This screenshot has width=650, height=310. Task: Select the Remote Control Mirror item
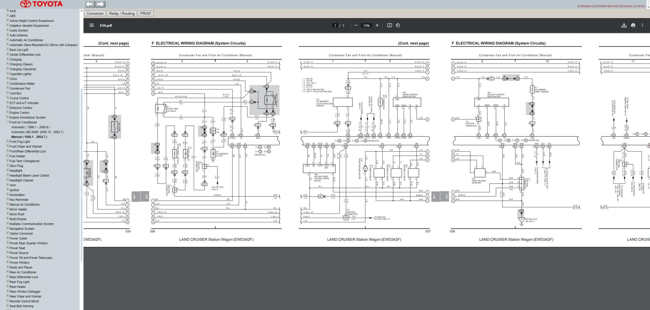coord(24,301)
